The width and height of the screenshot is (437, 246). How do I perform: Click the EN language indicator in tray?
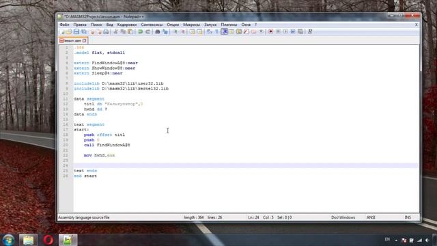coord(387,239)
